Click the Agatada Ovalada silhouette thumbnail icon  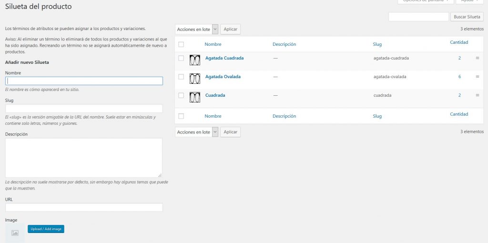pos(194,79)
